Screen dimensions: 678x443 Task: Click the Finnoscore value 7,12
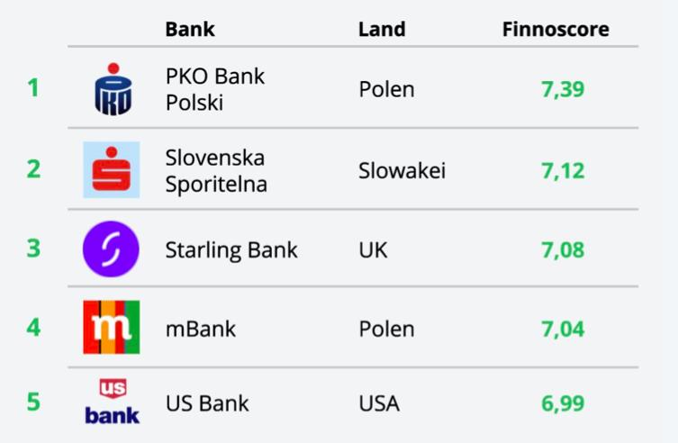pos(563,171)
